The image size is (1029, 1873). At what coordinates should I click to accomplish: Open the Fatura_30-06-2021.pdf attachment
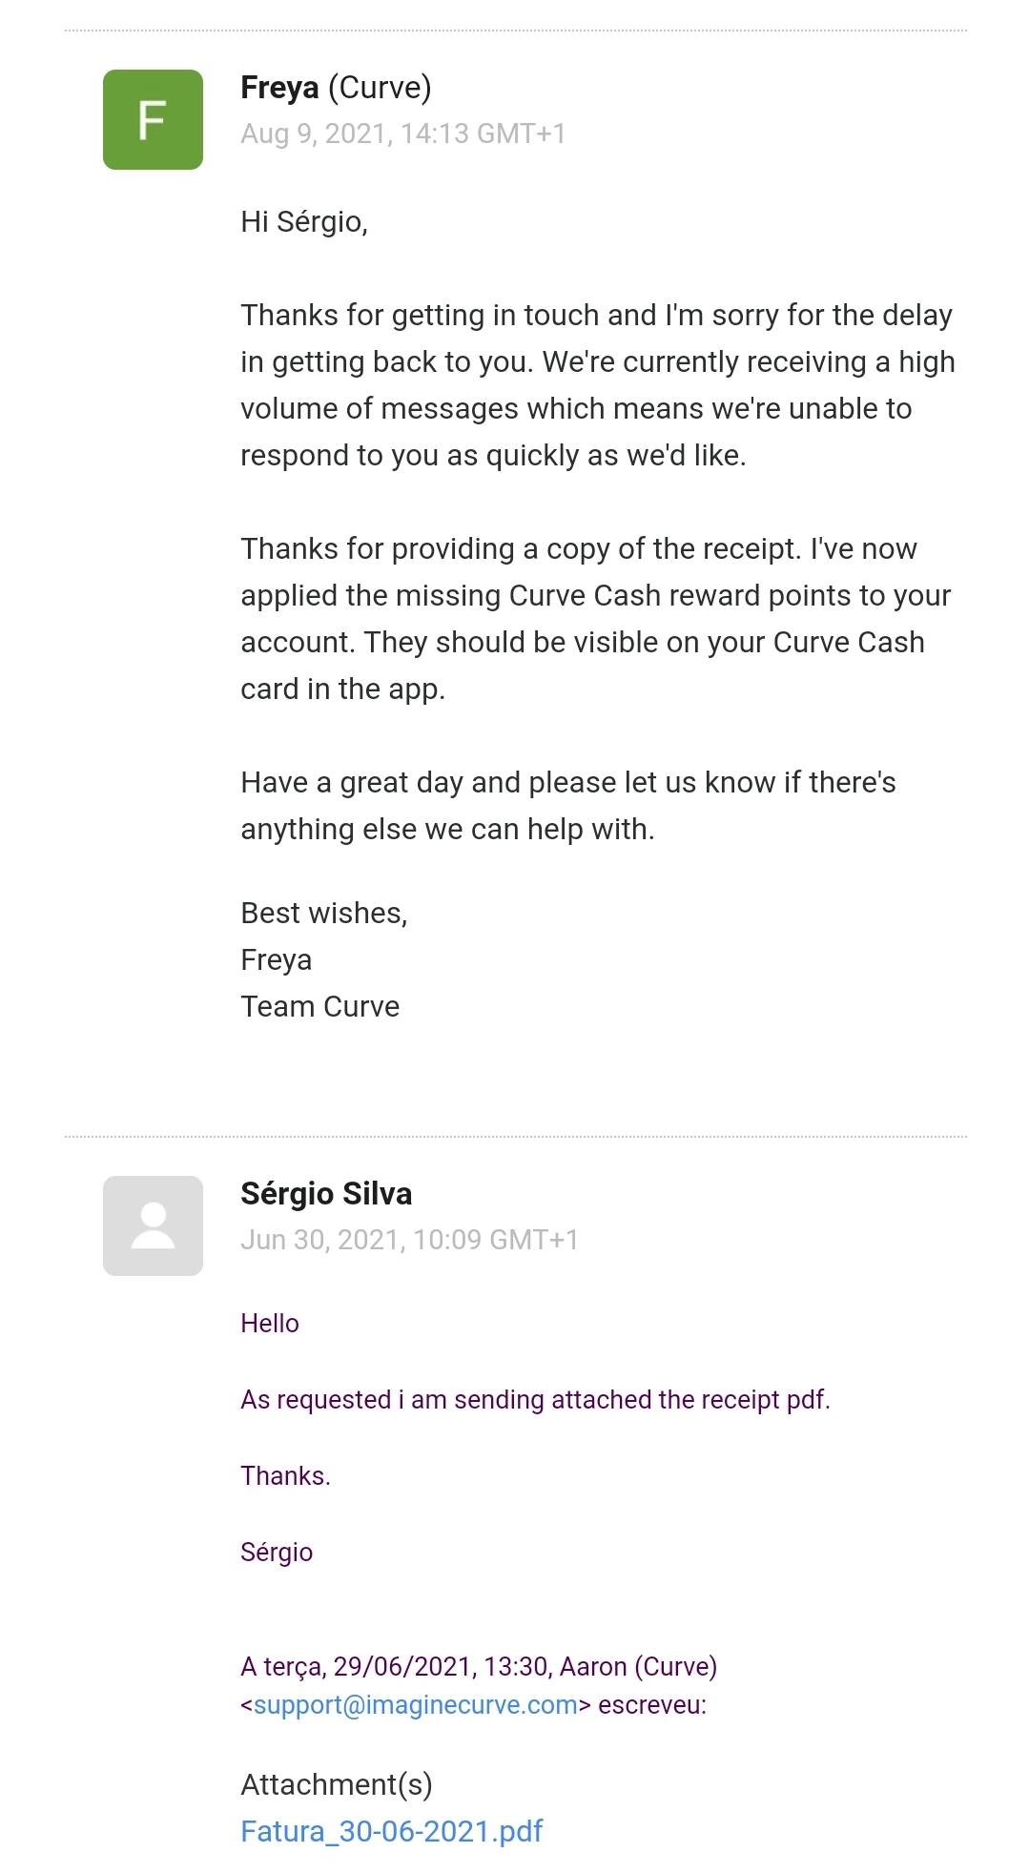[391, 1831]
